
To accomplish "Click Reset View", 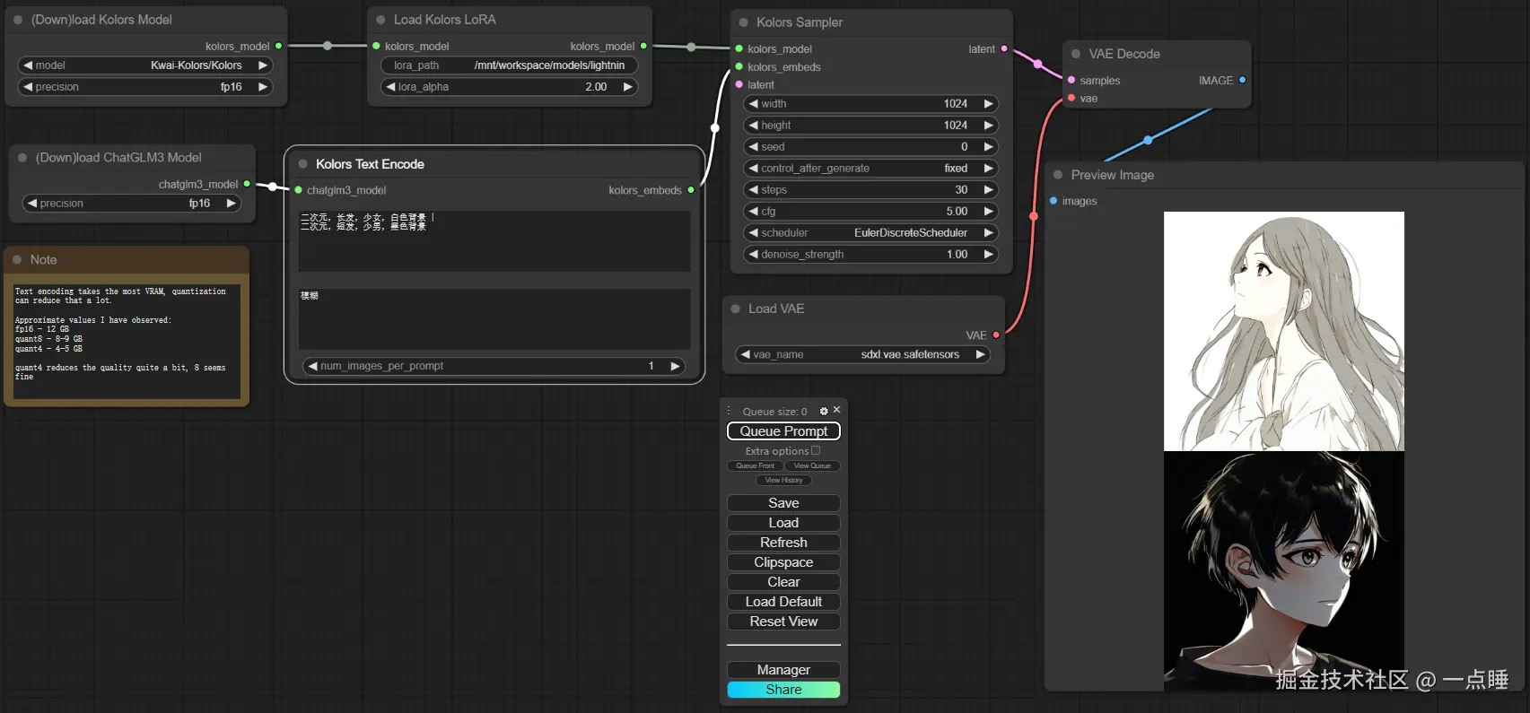I will click(783, 622).
